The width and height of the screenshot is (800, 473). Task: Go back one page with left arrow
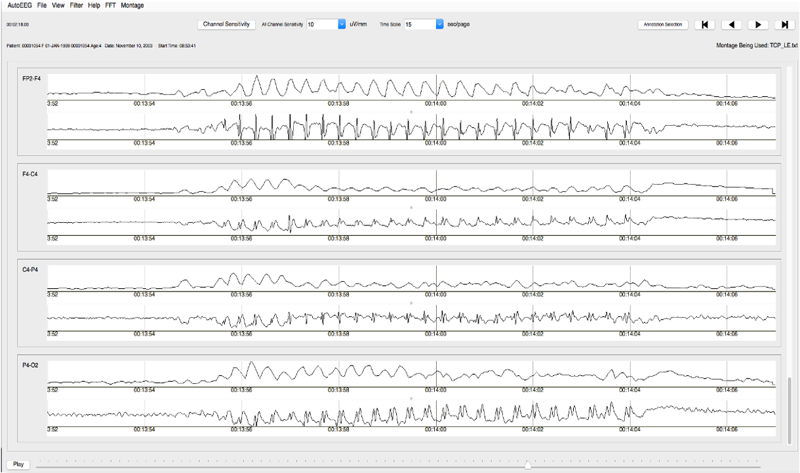pos(731,25)
